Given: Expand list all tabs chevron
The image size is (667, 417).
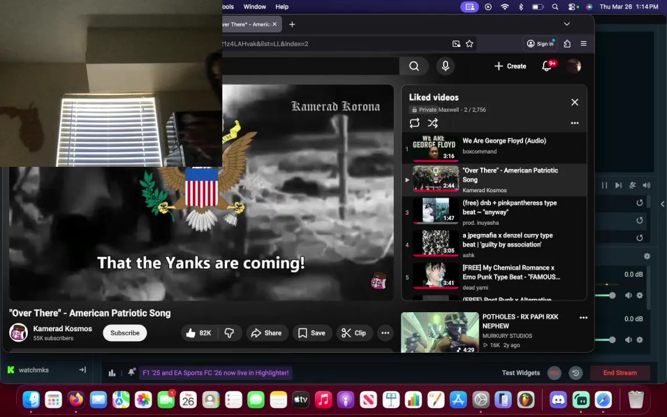Looking at the screenshot, I should tap(567, 24).
